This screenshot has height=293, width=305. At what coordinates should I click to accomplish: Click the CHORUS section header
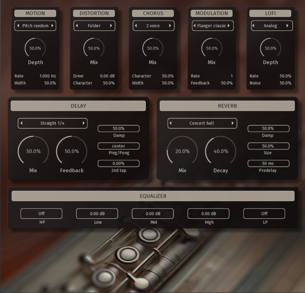pyautogui.click(x=153, y=13)
